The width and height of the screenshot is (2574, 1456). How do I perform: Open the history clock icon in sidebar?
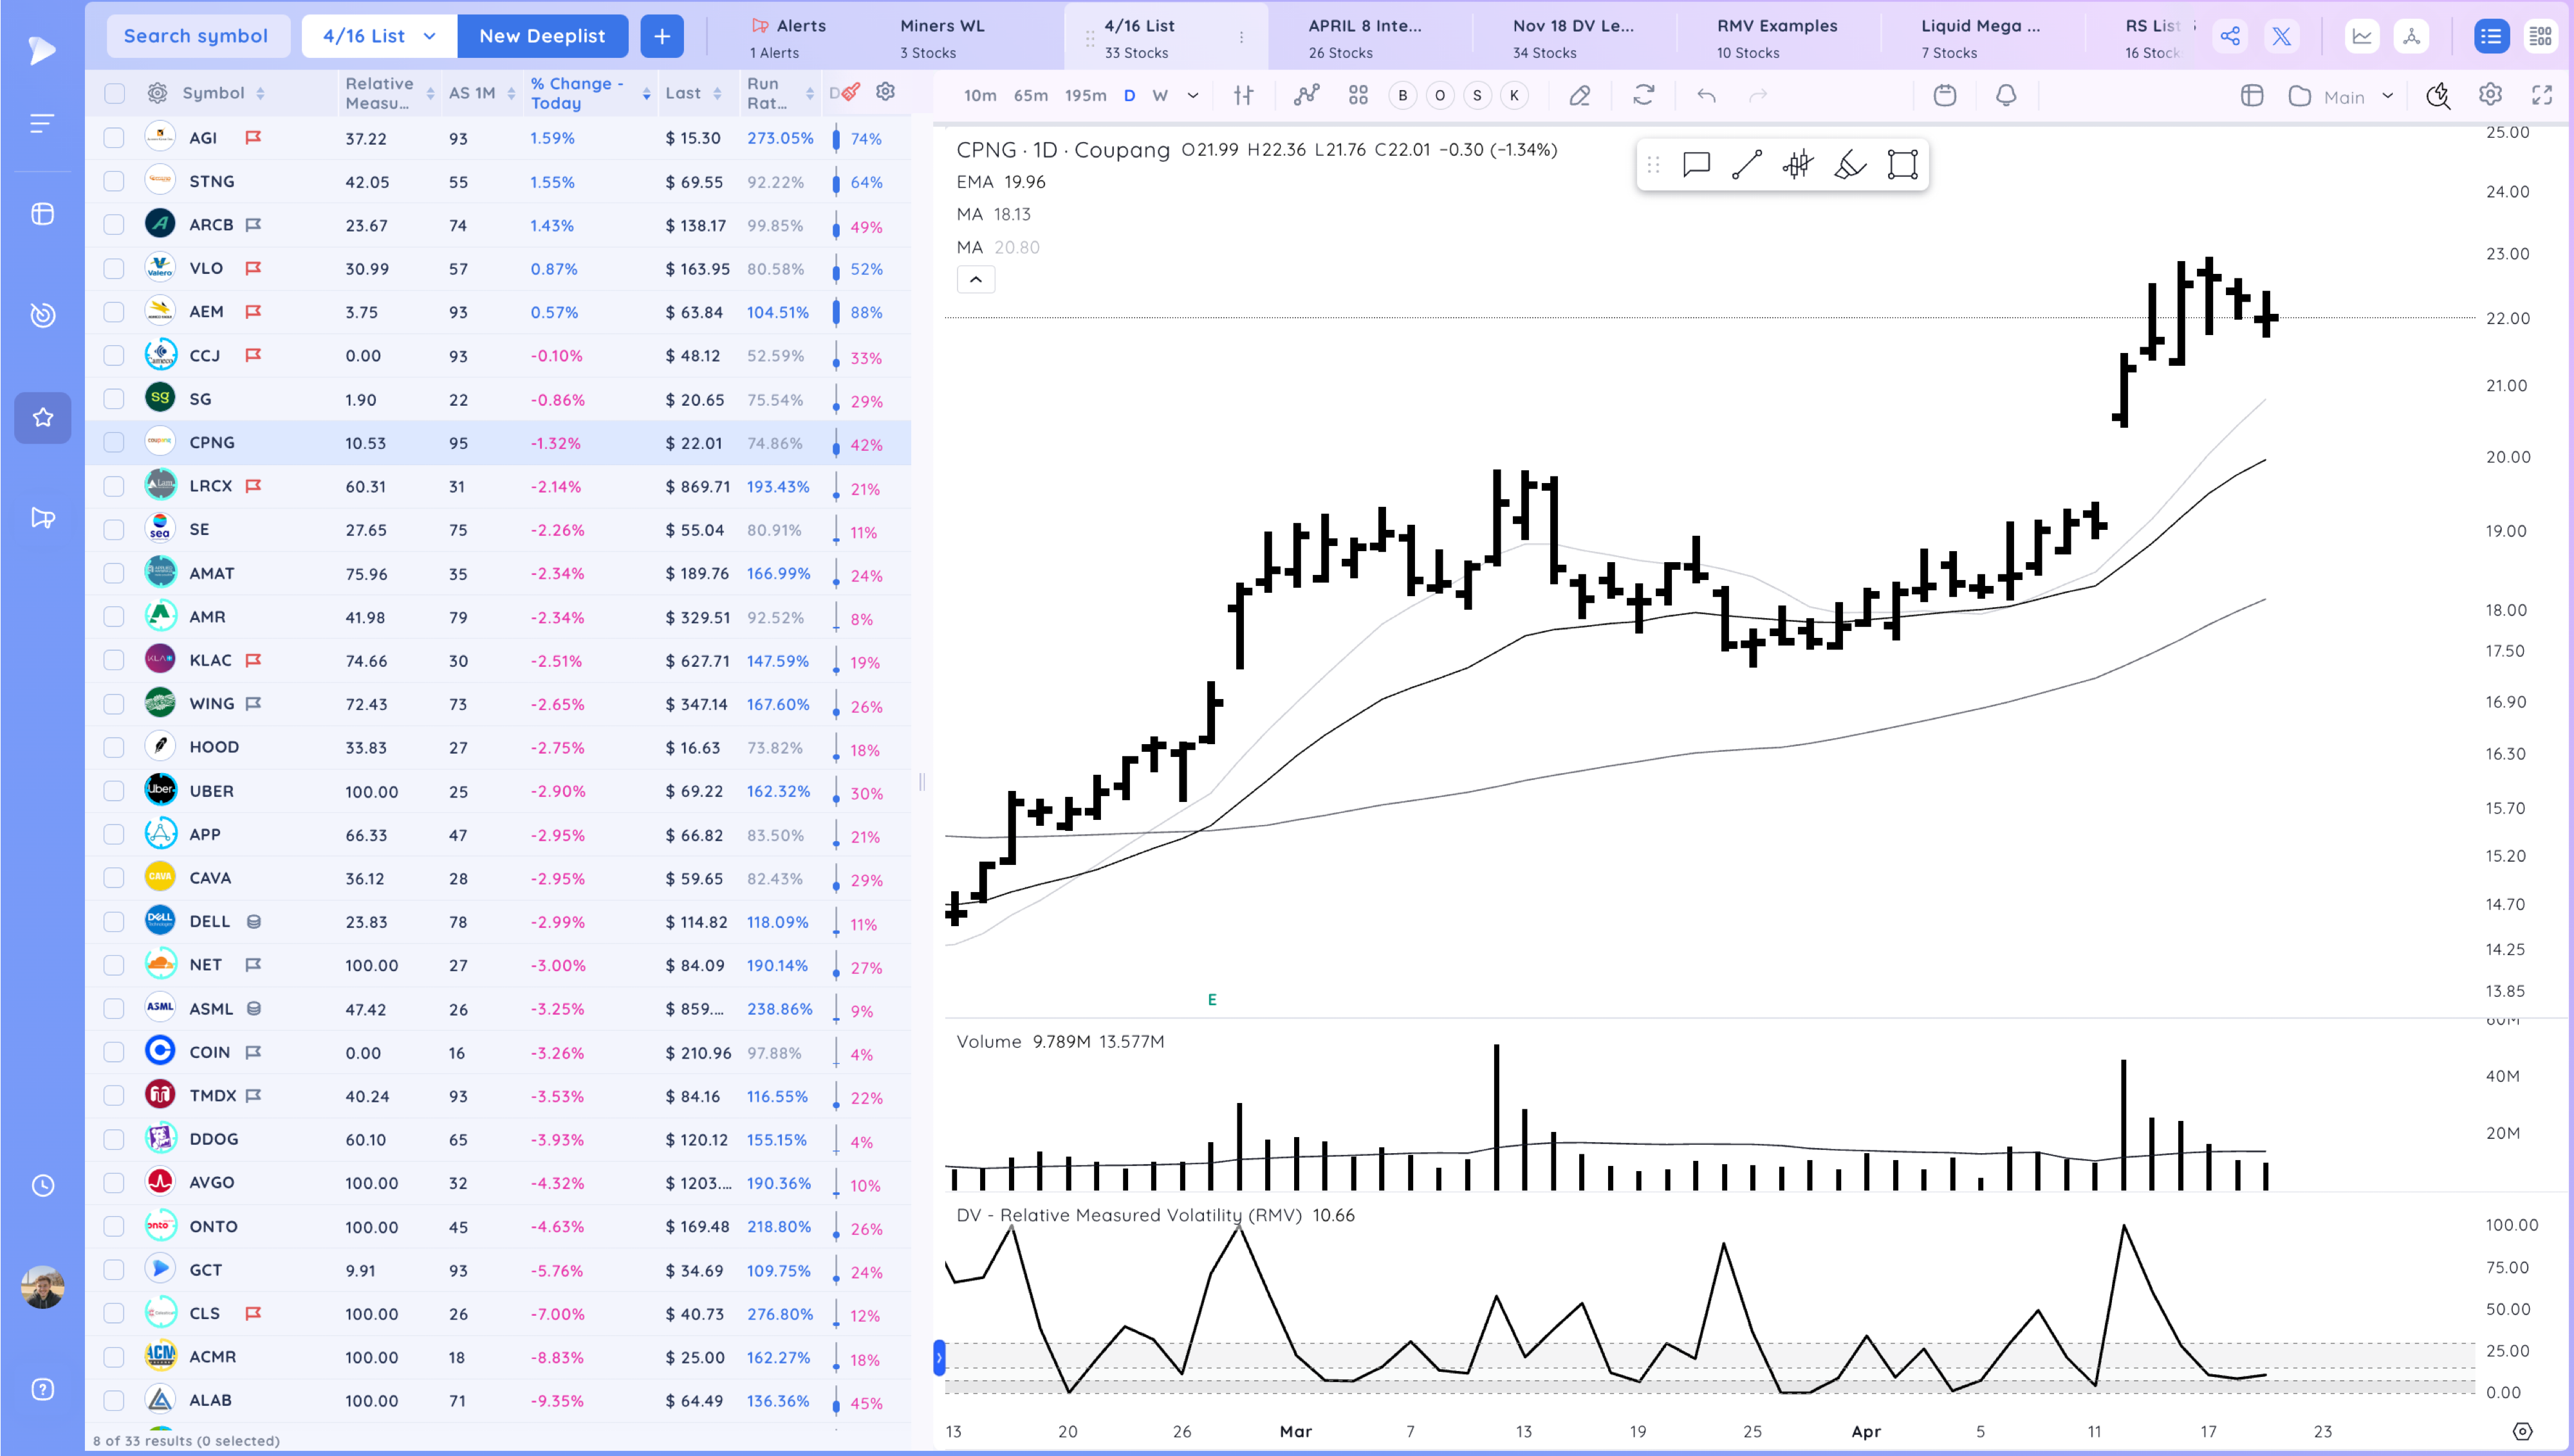point(42,1186)
